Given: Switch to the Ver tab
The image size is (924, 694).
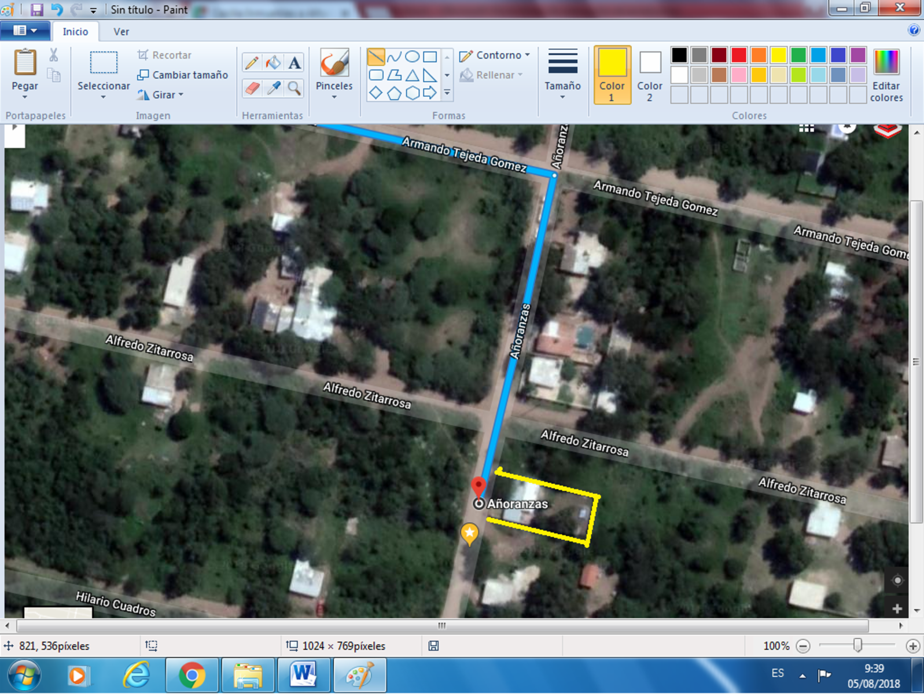Looking at the screenshot, I should pos(121,32).
